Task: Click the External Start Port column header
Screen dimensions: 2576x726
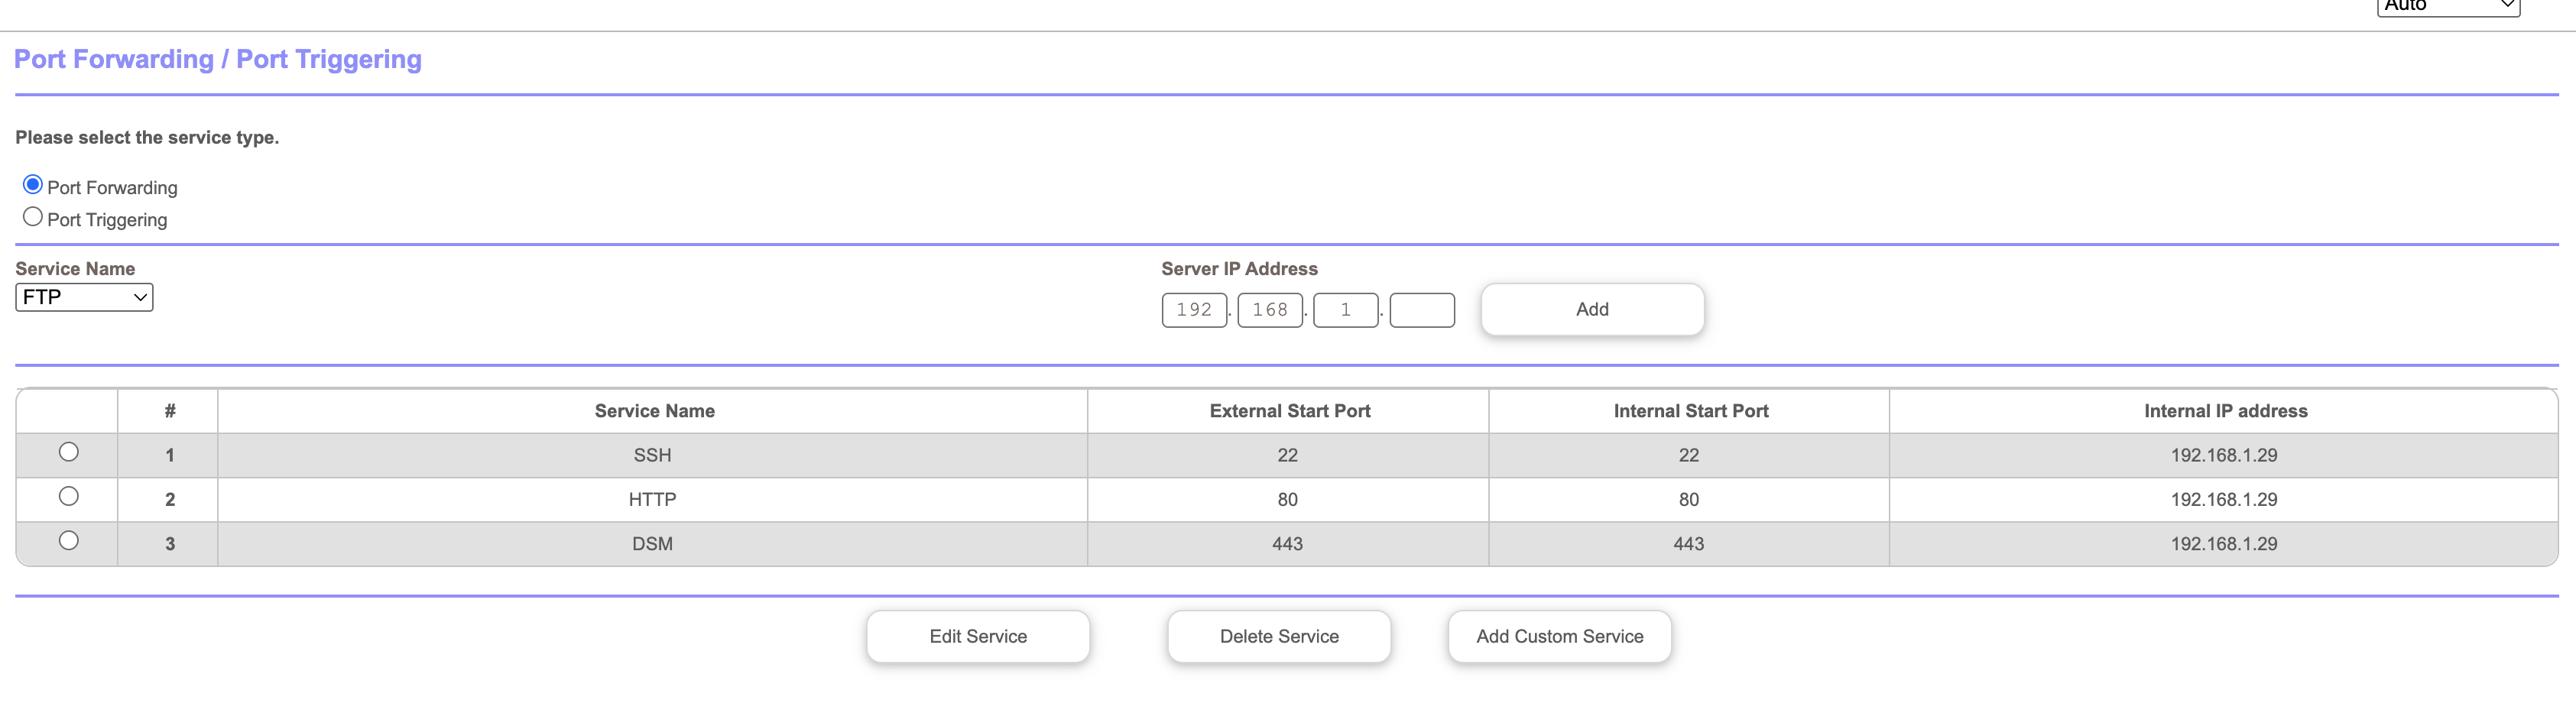Action: tap(1289, 411)
